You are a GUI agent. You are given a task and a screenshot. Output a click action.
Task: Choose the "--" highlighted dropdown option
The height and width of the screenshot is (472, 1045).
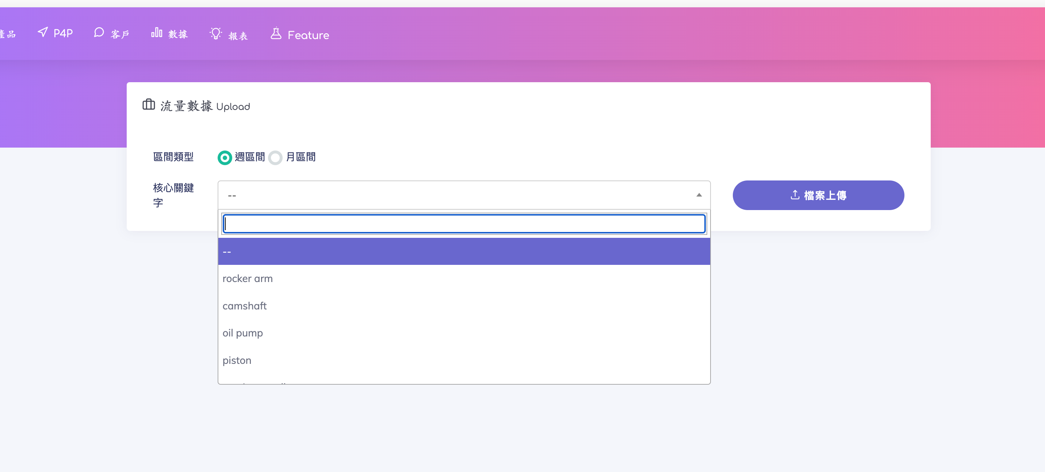[464, 252]
